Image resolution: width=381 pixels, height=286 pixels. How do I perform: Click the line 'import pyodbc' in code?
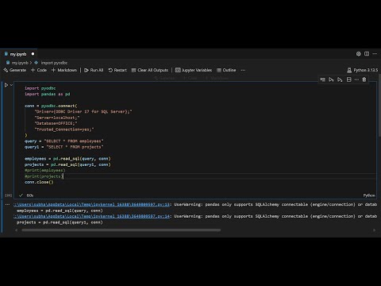coord(40,88)
